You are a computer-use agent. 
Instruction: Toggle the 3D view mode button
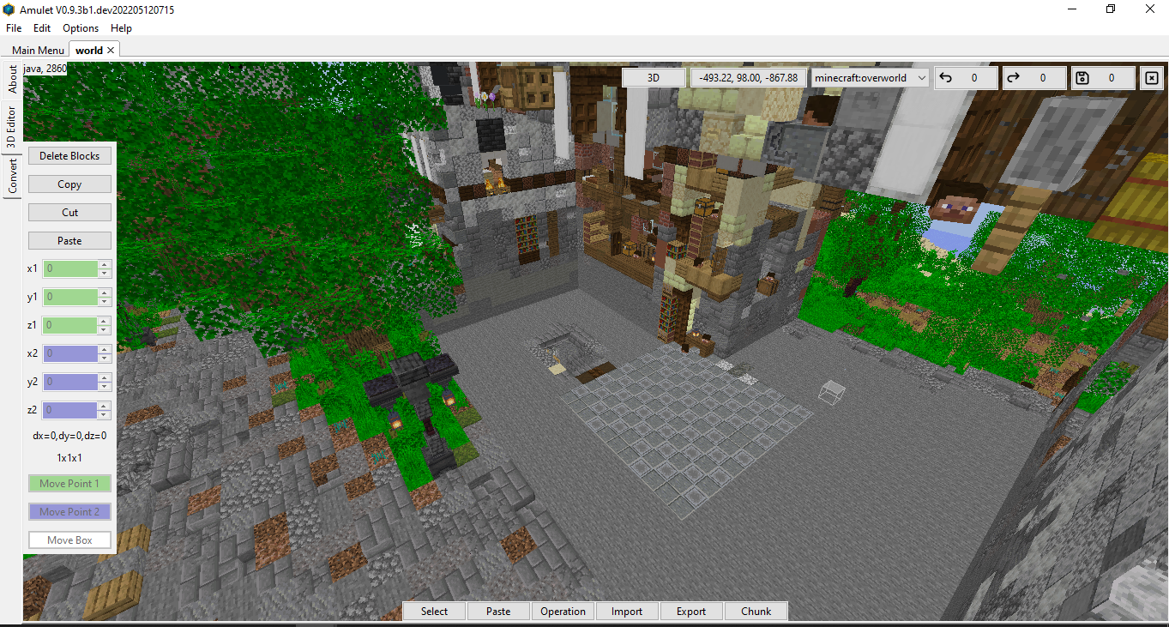pyautogui.click(x=653, y=77)
